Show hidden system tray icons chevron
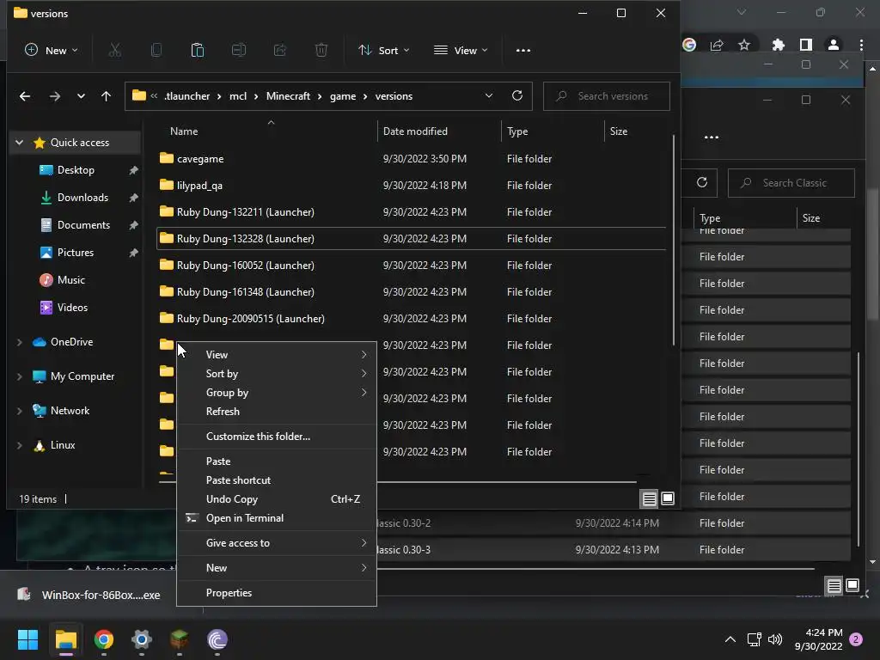Screen dimensions: 880x660 click(730, 639)
